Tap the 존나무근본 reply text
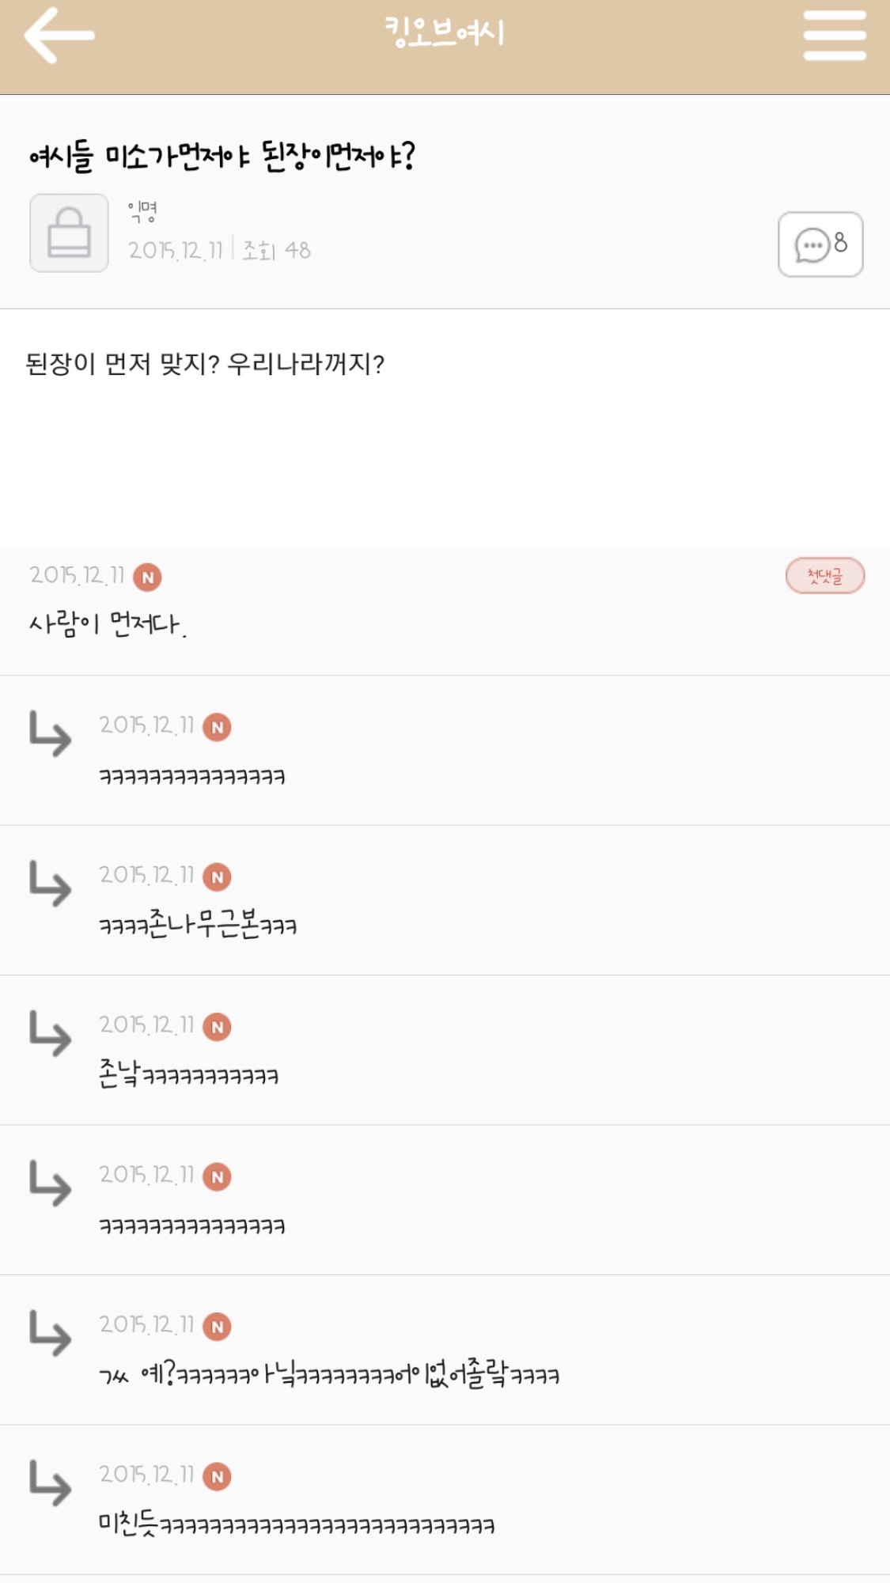The image size is (890, 1583). [198, 925]
